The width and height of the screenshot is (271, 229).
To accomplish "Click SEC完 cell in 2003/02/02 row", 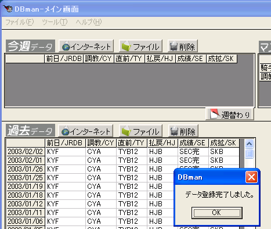I will pyautogui.click(x=193, y=152).
